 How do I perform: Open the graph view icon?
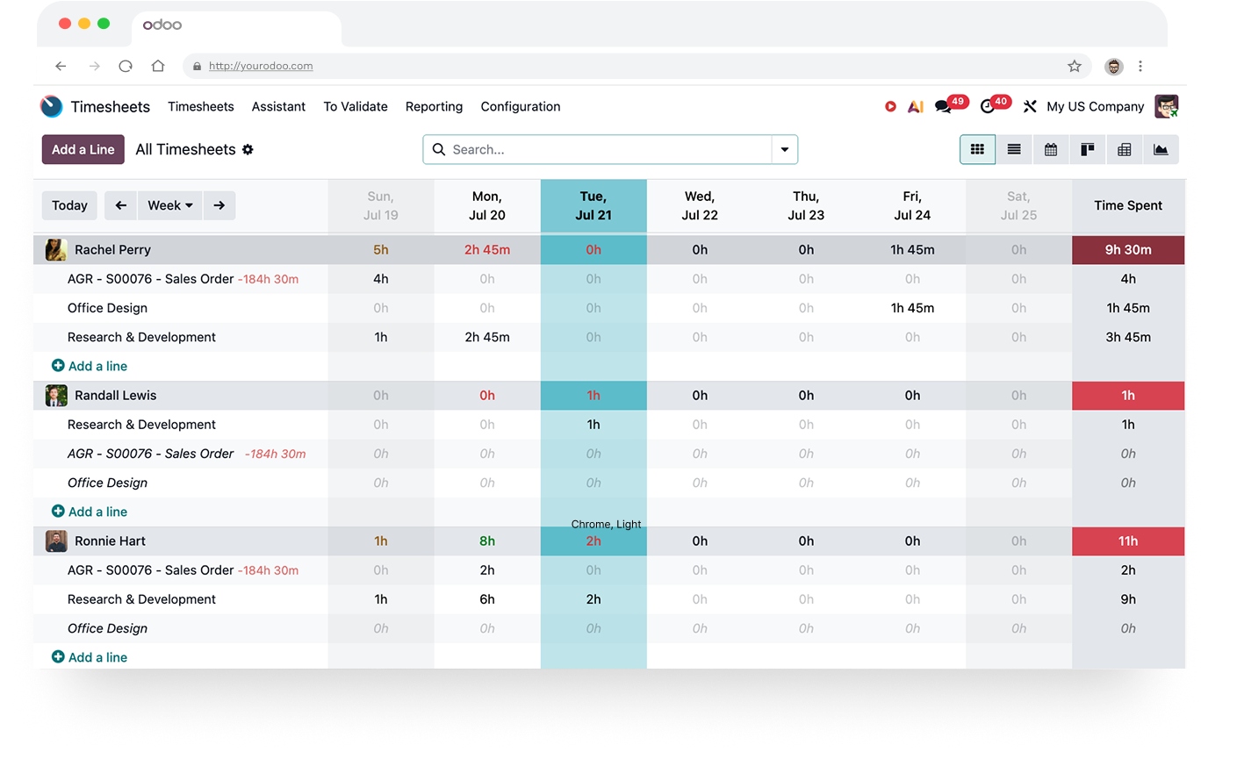tap(1161, 149)
